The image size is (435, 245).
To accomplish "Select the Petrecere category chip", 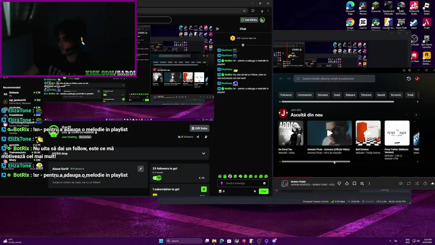I will coord(366,95).
